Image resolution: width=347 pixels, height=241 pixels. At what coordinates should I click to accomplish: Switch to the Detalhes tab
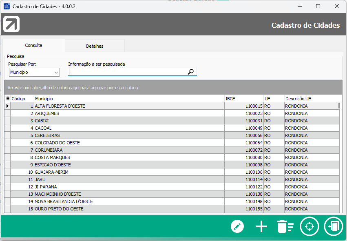click(95, 46)
